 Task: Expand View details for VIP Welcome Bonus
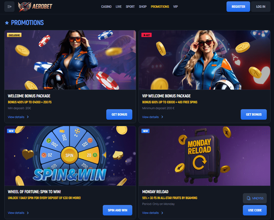(x=152, y=117)
